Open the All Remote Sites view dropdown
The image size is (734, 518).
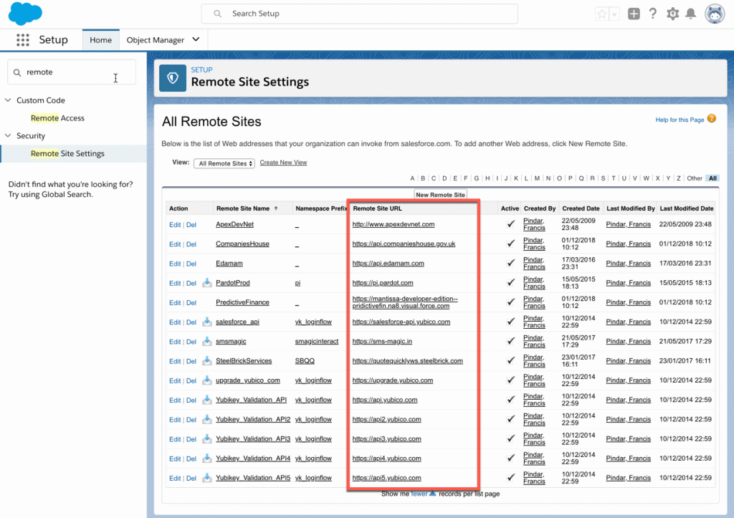[224, 163]
